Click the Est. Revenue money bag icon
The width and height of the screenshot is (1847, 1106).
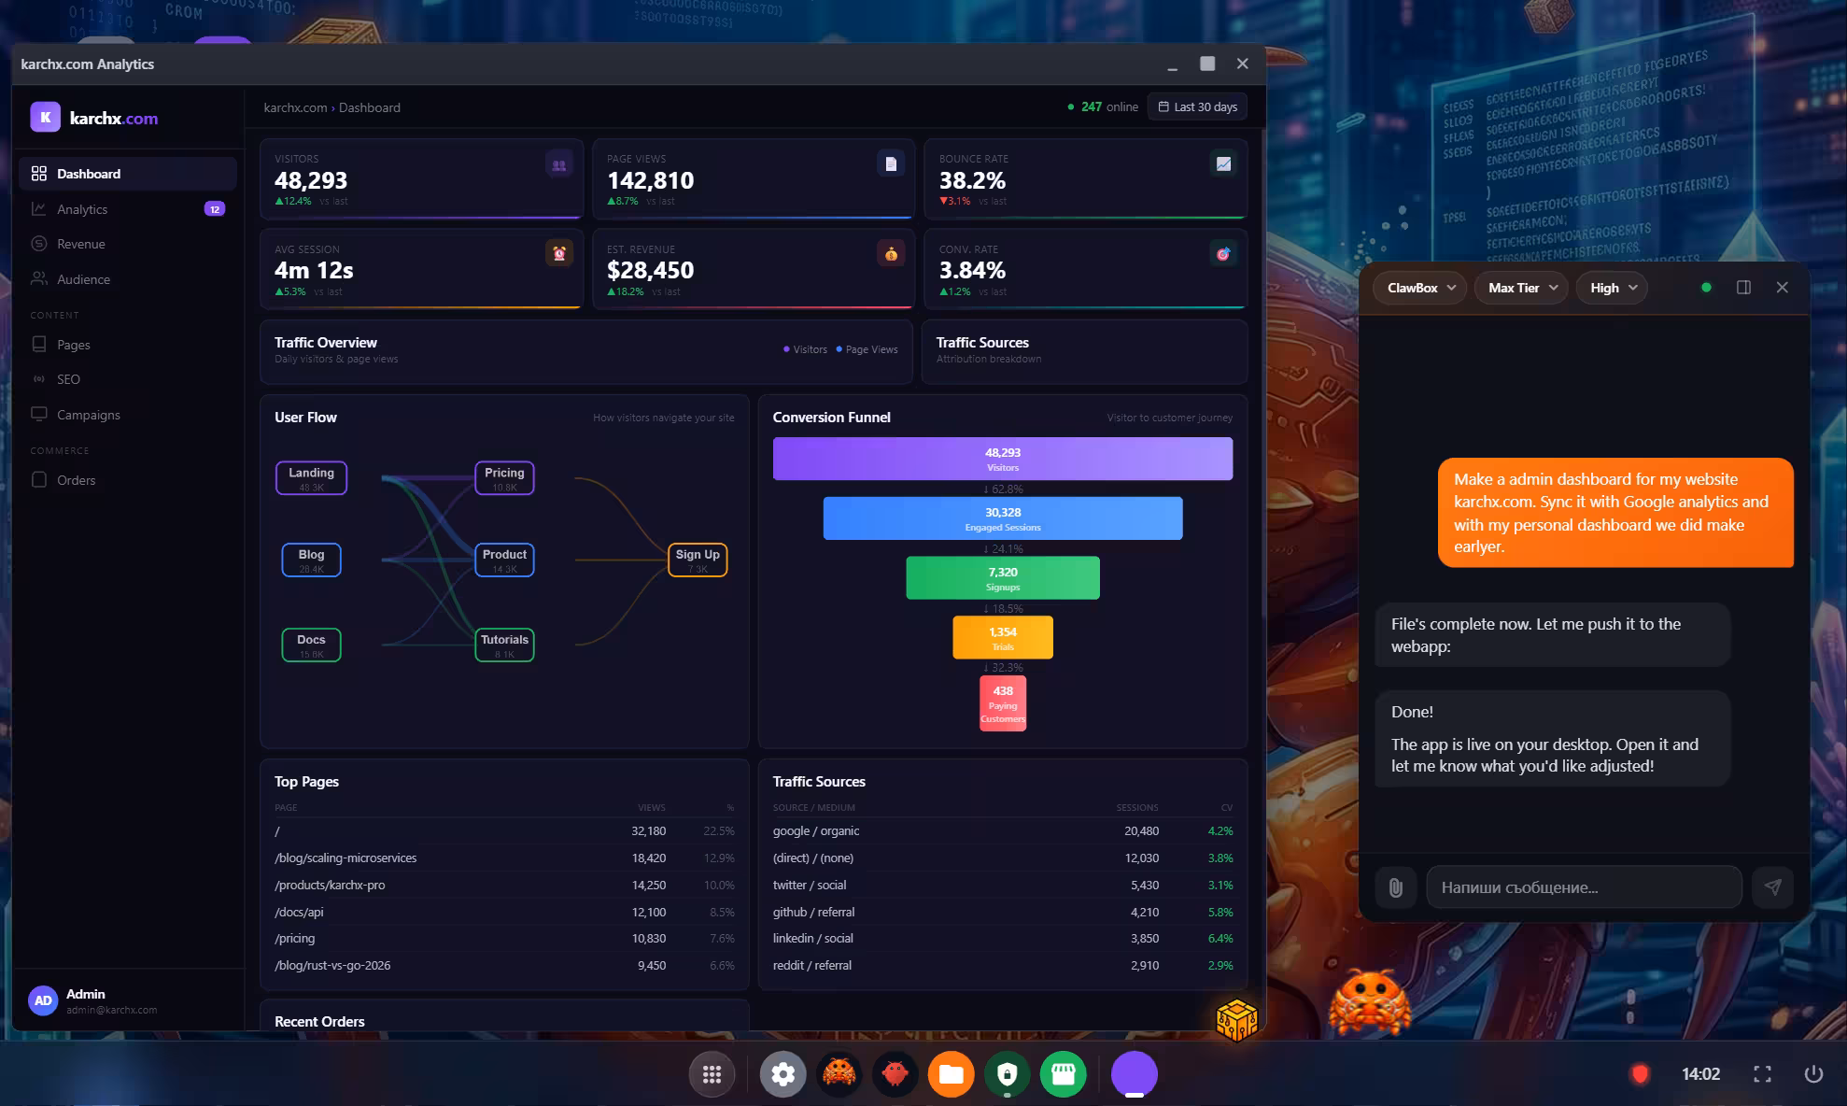(891, 254)
